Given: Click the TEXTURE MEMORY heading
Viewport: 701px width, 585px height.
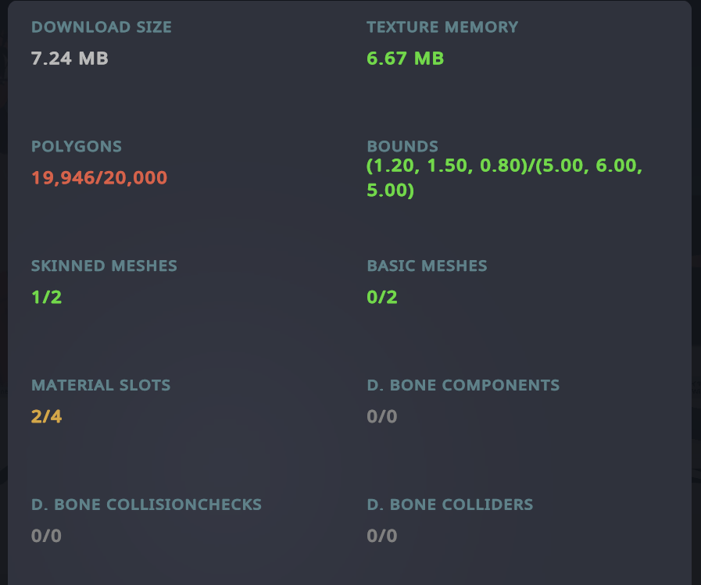Looking at the screenshot, I should point(442,27).
